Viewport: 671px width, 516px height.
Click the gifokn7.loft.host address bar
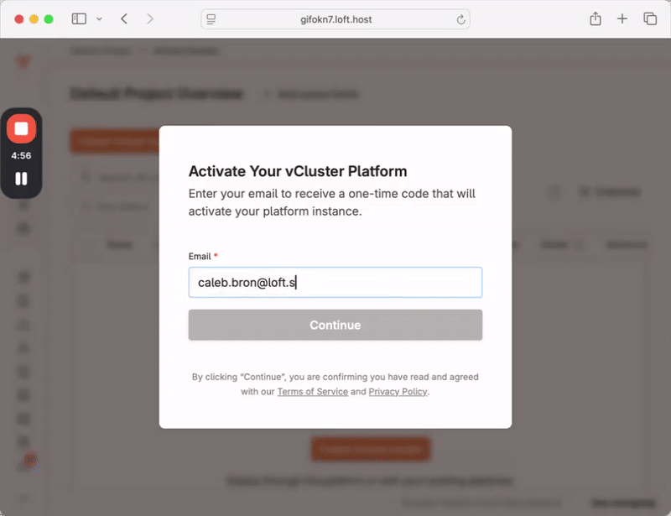coord(335,19)
